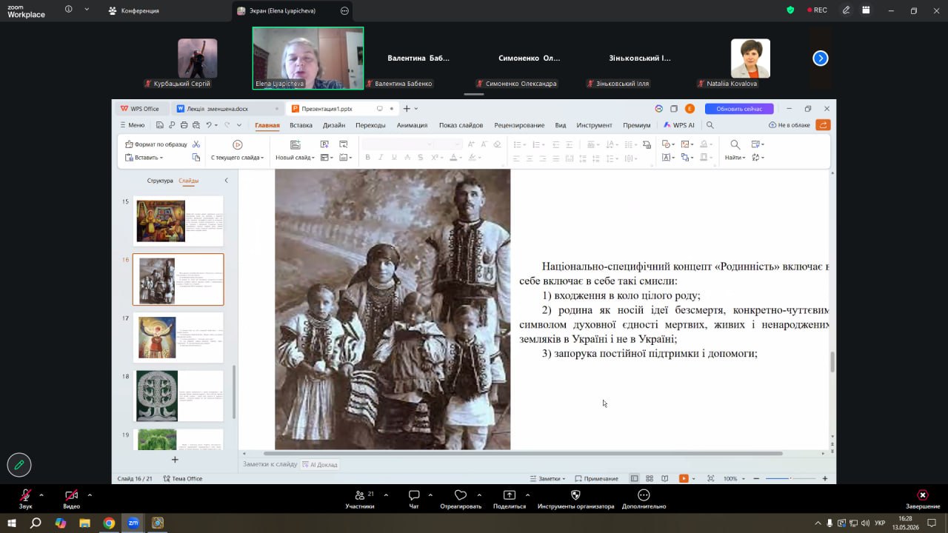Image resolution: width=948 pixels, height=533 pixels.
Task: Open the Переходы ribbon tab
Action: (370, 125)
